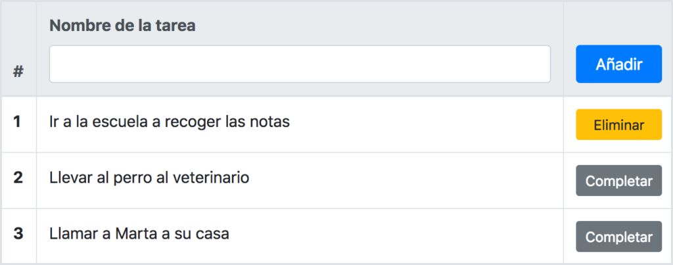Click row number 2 in the table
673x265 pixels.
[18, 178]
